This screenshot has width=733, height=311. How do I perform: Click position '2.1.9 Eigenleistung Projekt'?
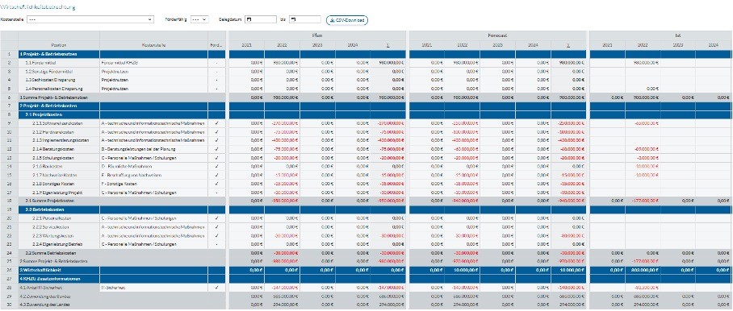click(x=57, y=193)
